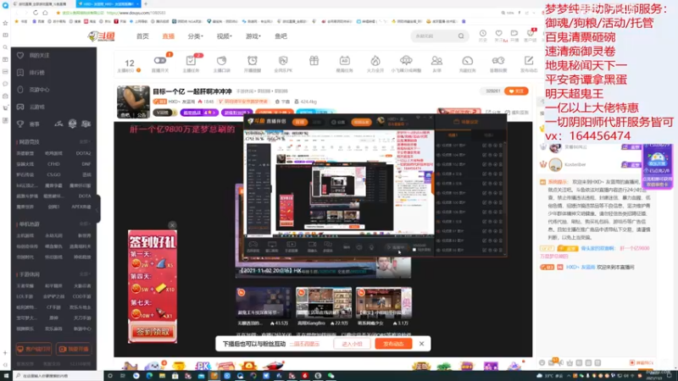Viewport: 678px width, 381px height.
Task: Expand 全部 beside 网游竞技 section
Action: (85, 141)
